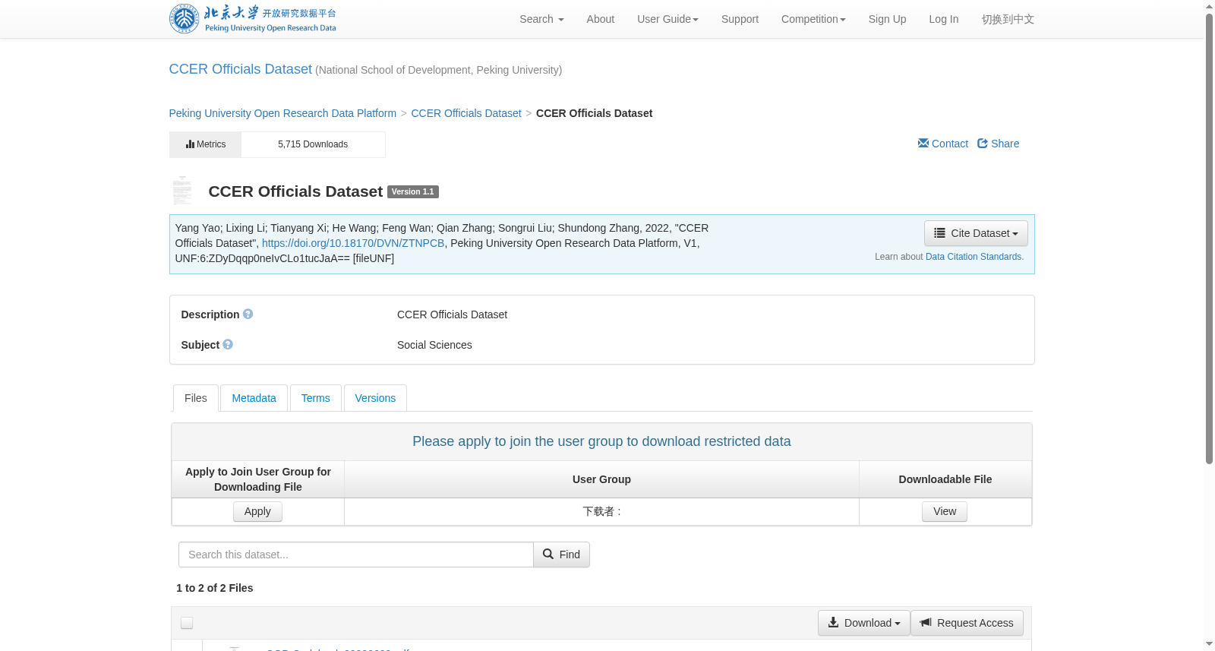Click the Version 1.1 badge
Viewport: 1215px width, 651px height.
tap(413, 191)
